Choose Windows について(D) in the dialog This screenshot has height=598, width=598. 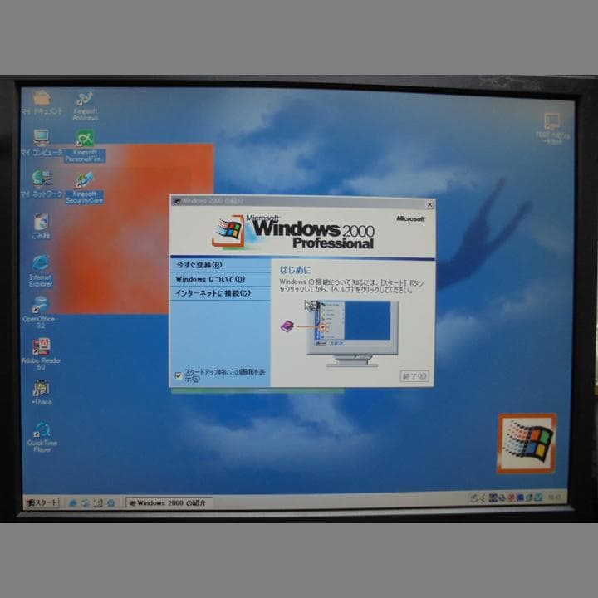[220, 279]
